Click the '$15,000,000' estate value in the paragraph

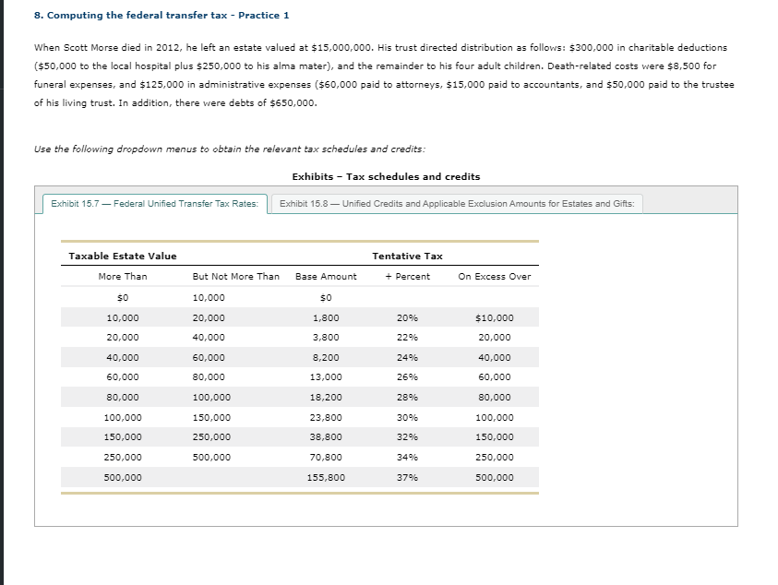click(341, 48)
